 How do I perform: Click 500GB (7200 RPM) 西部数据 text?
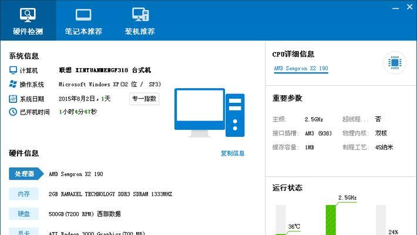coord(85,214)
